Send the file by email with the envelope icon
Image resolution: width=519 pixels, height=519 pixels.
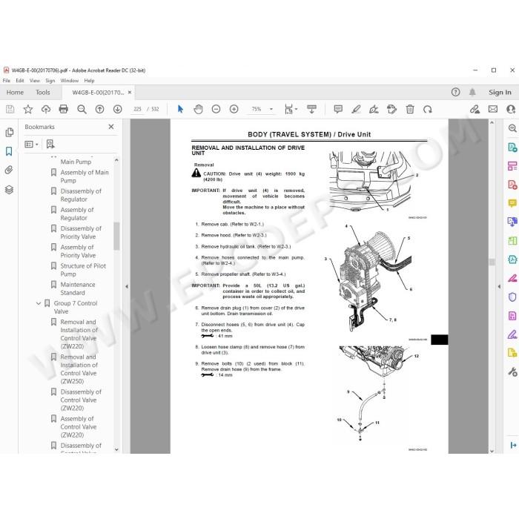click(x=493, y=109)
